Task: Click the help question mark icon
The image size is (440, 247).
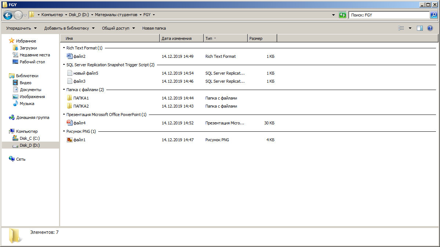Action: coord(430,28)
